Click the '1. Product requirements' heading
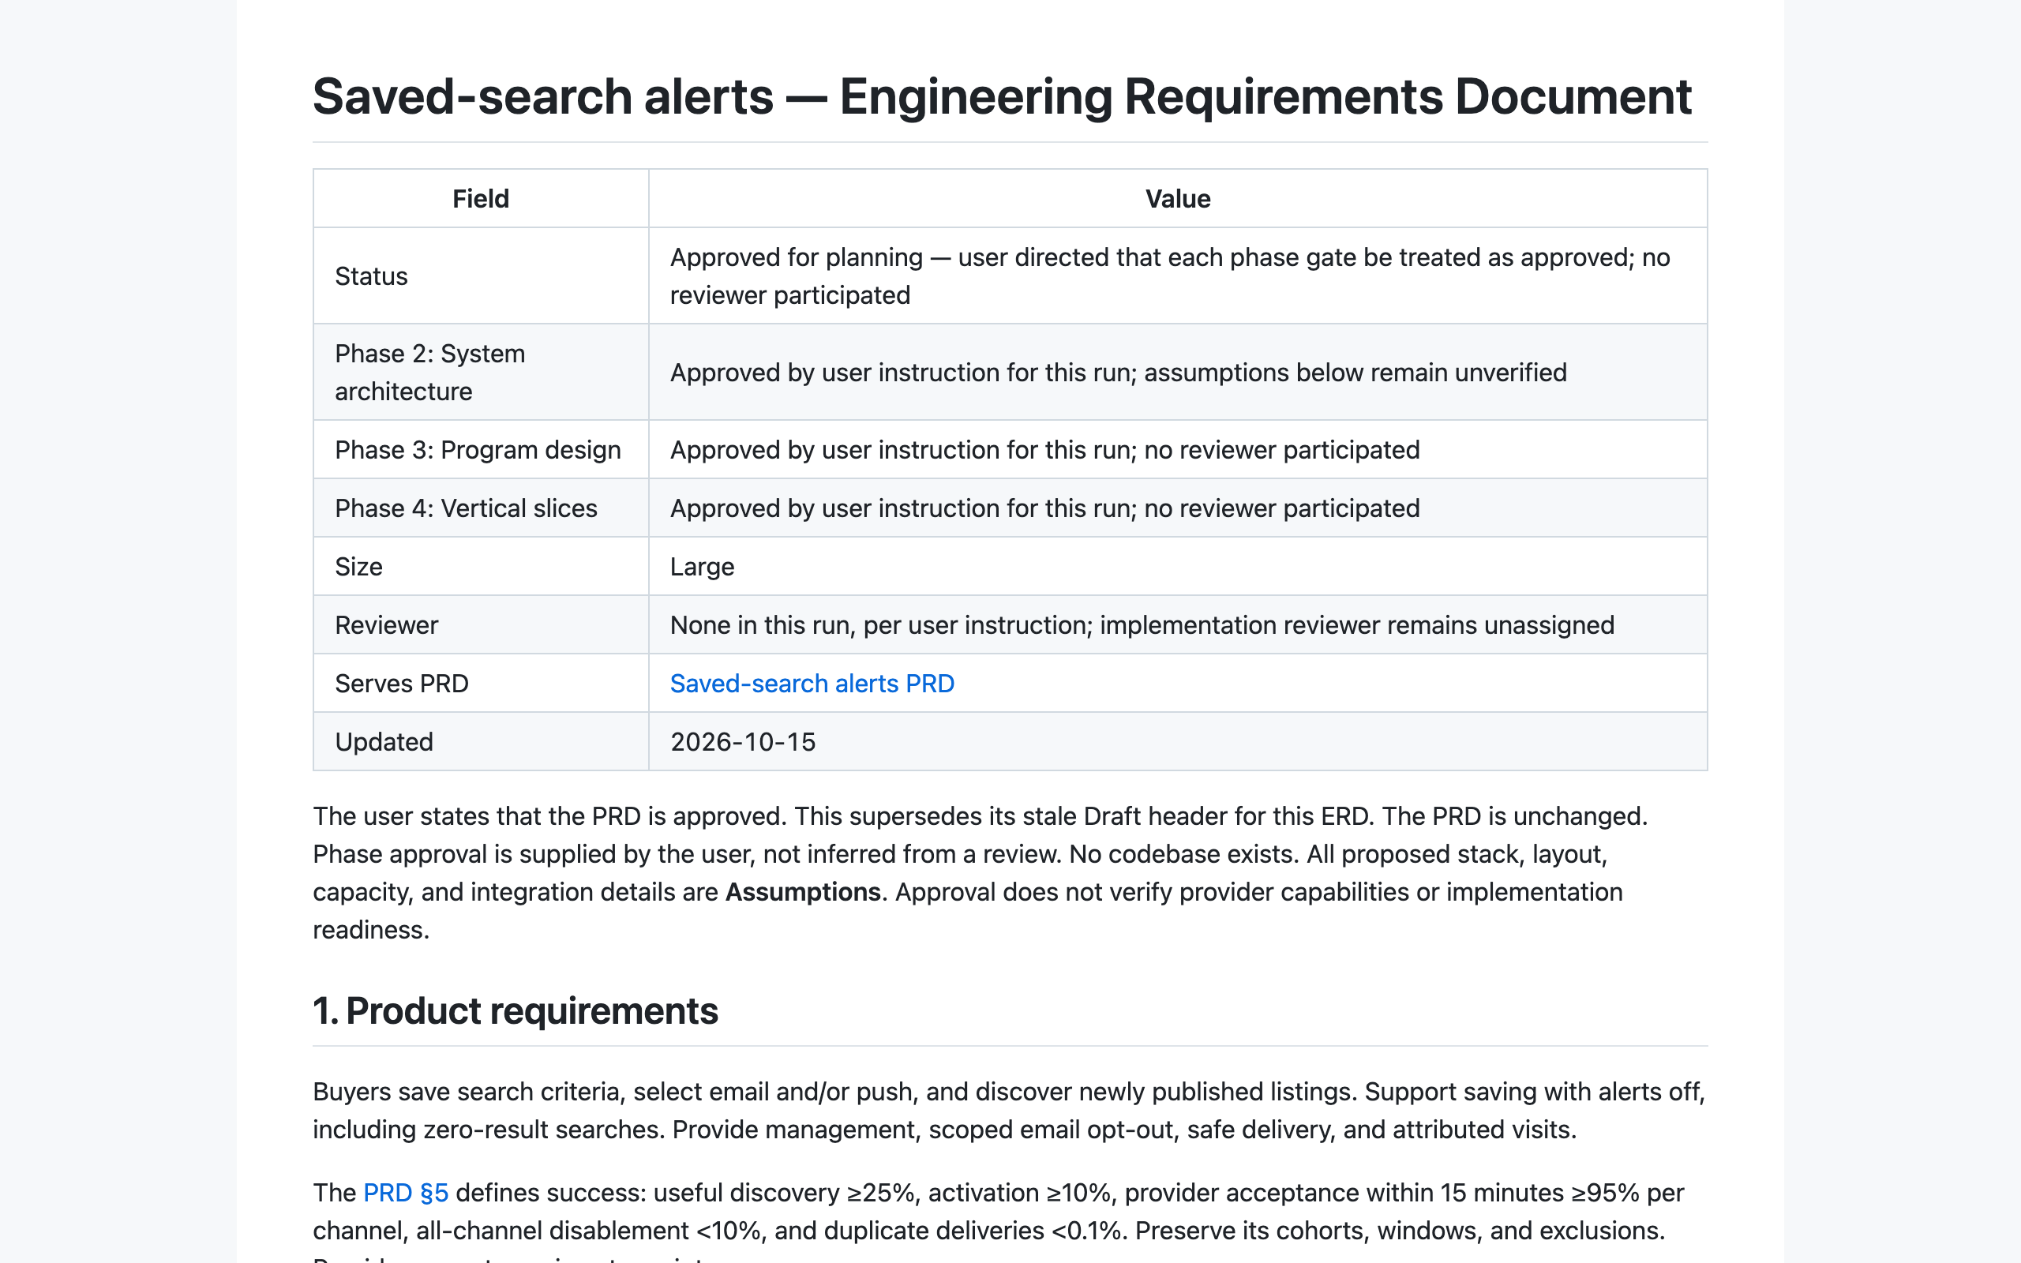The width and height of the screenshot is (2021, 1263). click(x=516, y=1010)
